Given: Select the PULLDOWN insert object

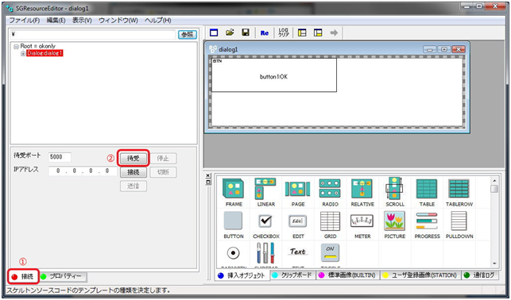Looking at the screenshot, I should pyautogui.click(x=459, y=225).
